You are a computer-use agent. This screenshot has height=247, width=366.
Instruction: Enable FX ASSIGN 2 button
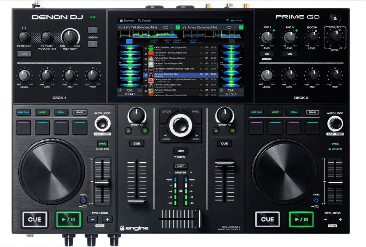click(93, 44)
